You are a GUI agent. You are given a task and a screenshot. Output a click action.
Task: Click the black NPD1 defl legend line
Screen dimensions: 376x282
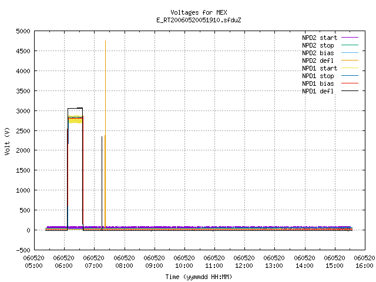tap(350, 91)
